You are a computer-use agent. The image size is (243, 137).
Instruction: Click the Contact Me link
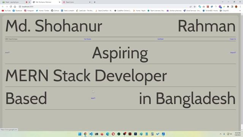pos(233,39)
